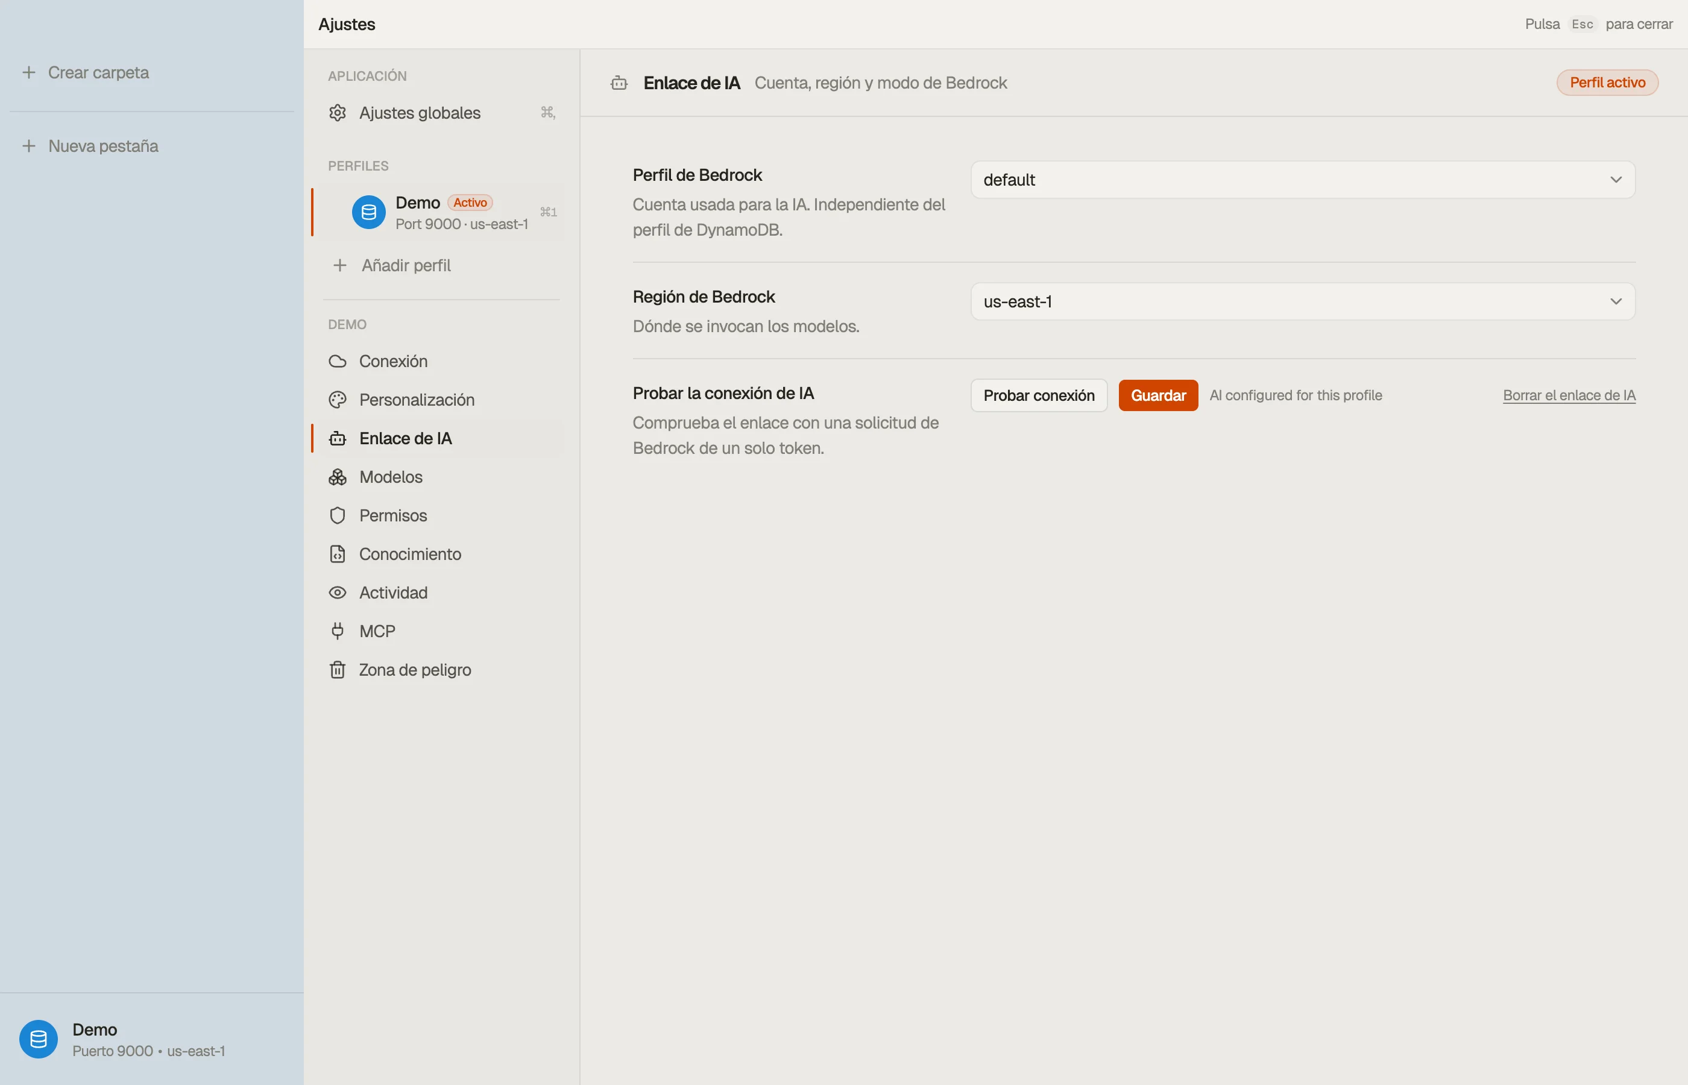Open Ajustes globales
Viewport: 1688px width, 1085px height.
pos(441,113)
